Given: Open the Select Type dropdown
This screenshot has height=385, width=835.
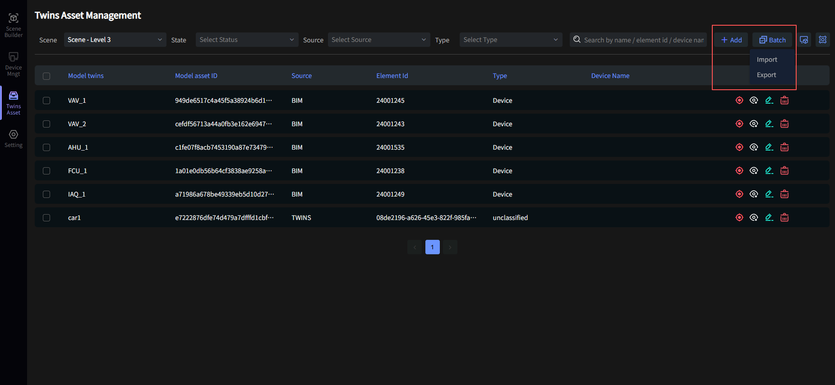Looking at the screenshot, I should tap(511, 40).
